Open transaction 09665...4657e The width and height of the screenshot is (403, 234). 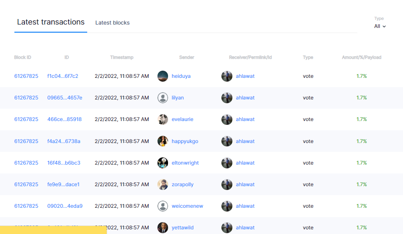click(x=65, y=98)
